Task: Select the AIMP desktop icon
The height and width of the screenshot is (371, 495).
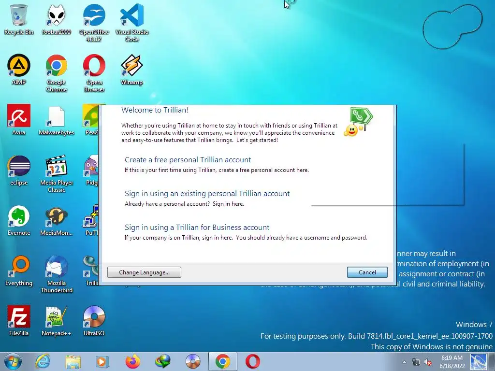Action: 19,70
